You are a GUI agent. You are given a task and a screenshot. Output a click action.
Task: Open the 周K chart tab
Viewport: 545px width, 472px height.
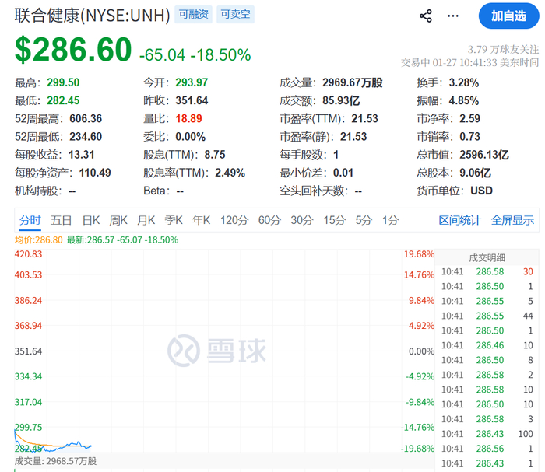click(x=118, y=220)
